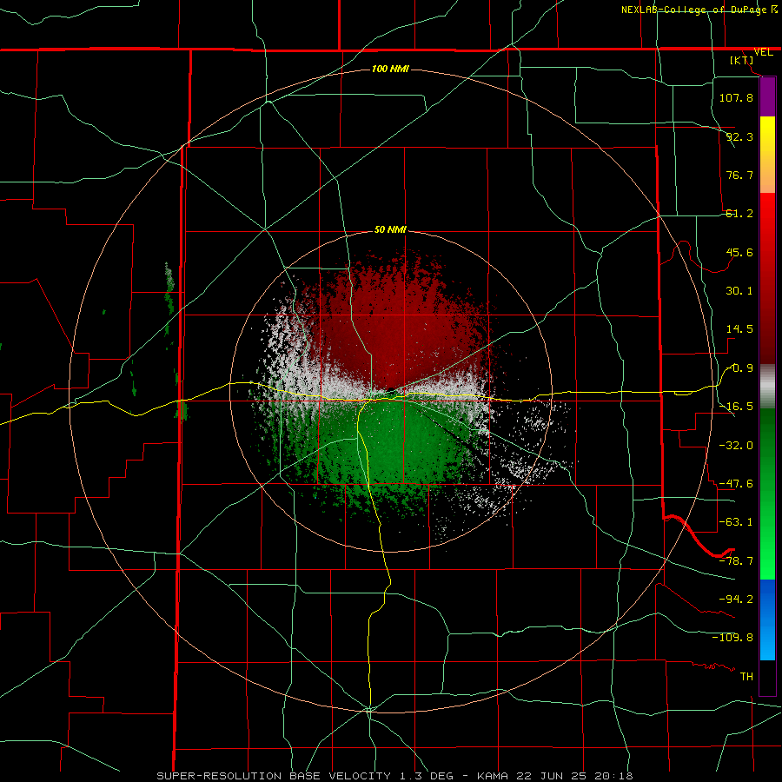The width and height of the screenshot is (782, 782).
Task: Click the Super-Resolution Base Velocity caption
Action: click(394, 776)
